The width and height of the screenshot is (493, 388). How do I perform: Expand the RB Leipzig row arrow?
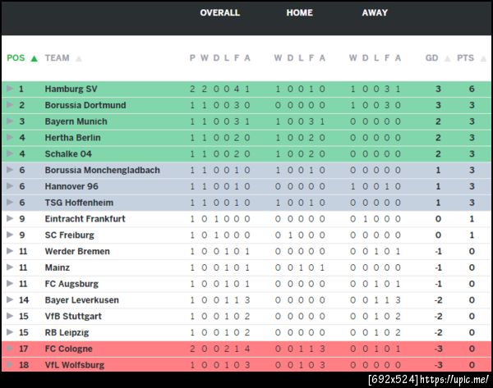click(9, 332)
